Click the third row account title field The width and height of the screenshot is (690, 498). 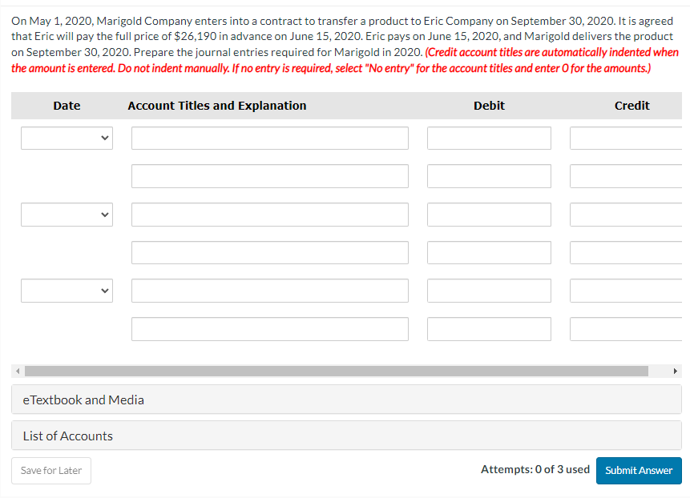click(270, 215)
